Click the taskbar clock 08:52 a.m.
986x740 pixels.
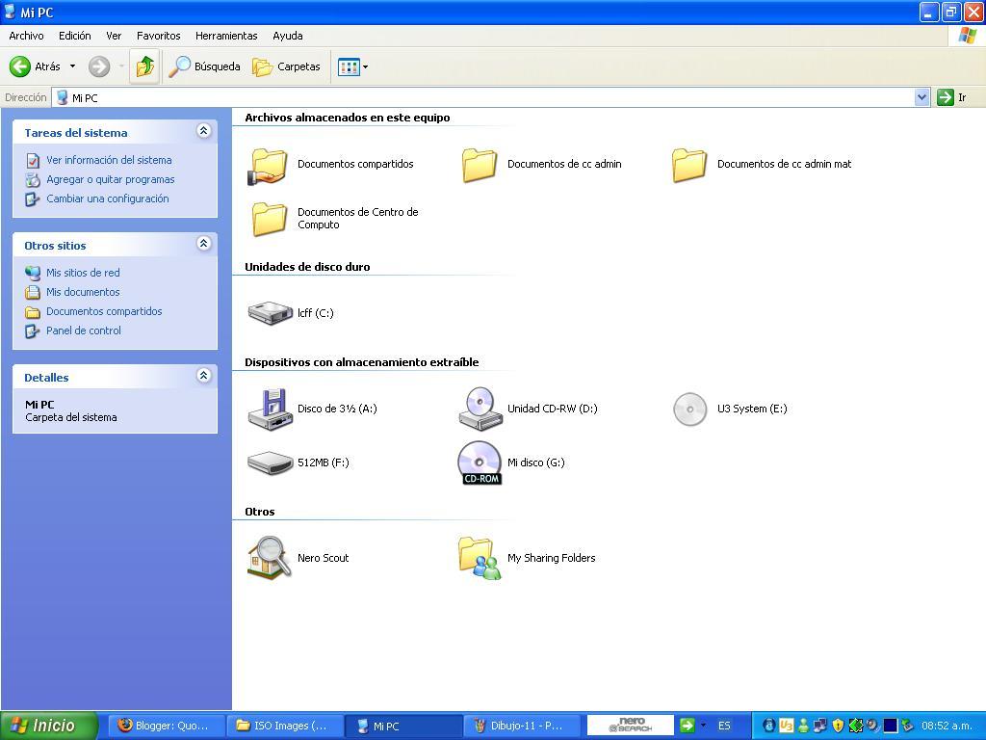[x=947, y=726]
